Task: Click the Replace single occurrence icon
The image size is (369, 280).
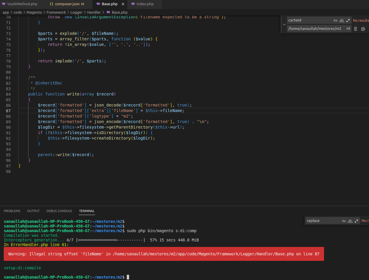Action: 356,29
